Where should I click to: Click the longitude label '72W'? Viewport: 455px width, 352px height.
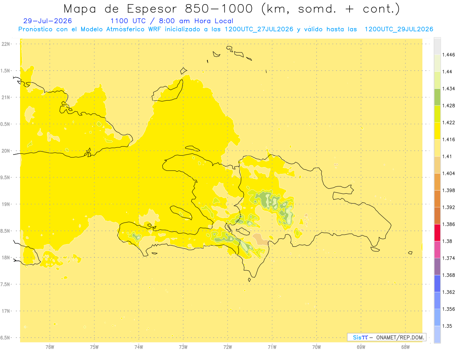click(227, 347)
